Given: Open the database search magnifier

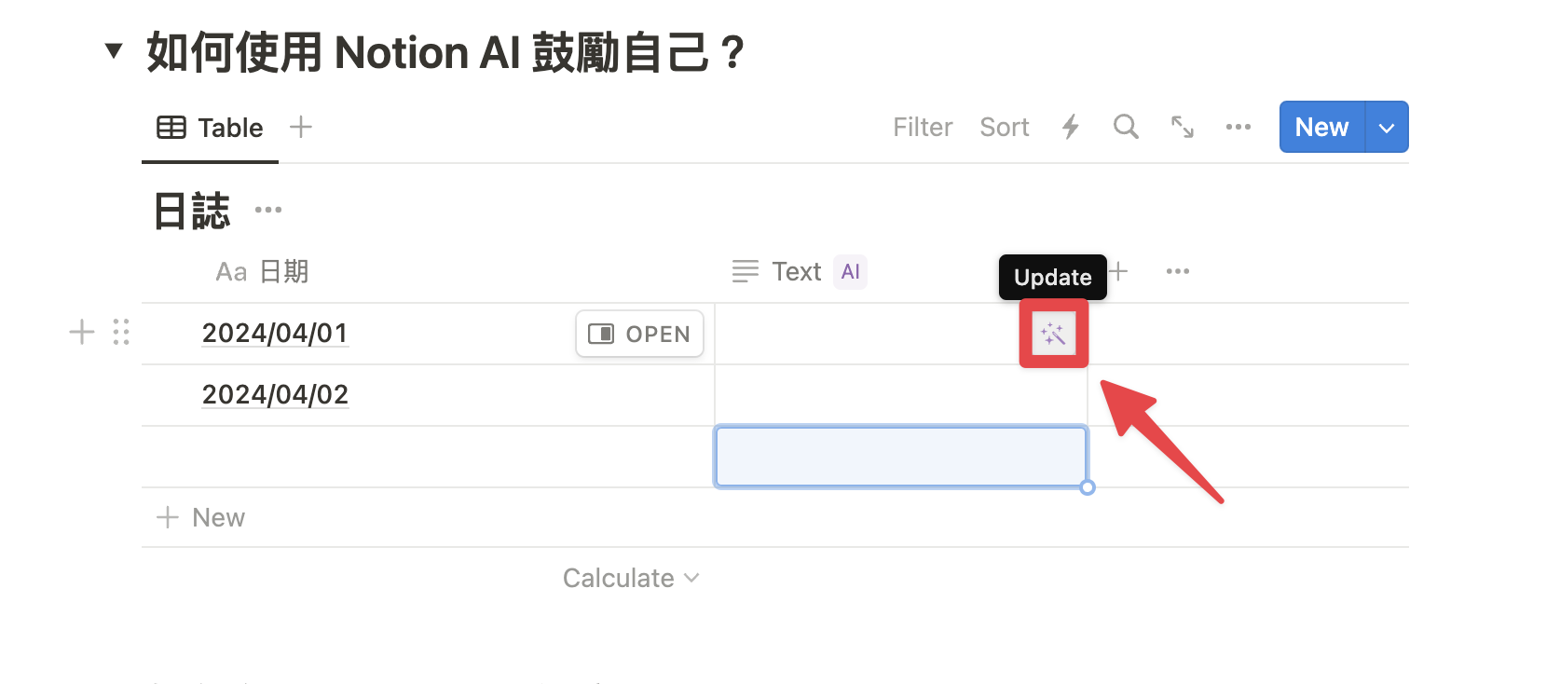Looking at the screenshot, I should tap(1126, 127).
